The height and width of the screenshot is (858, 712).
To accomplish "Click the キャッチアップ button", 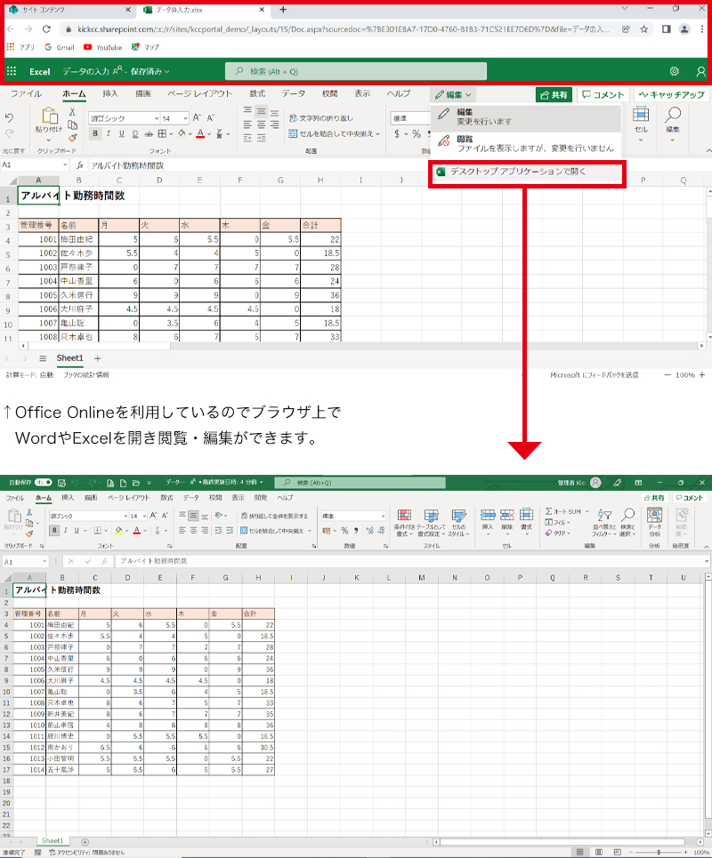I will pyautogui.click(x=671, y=94).
